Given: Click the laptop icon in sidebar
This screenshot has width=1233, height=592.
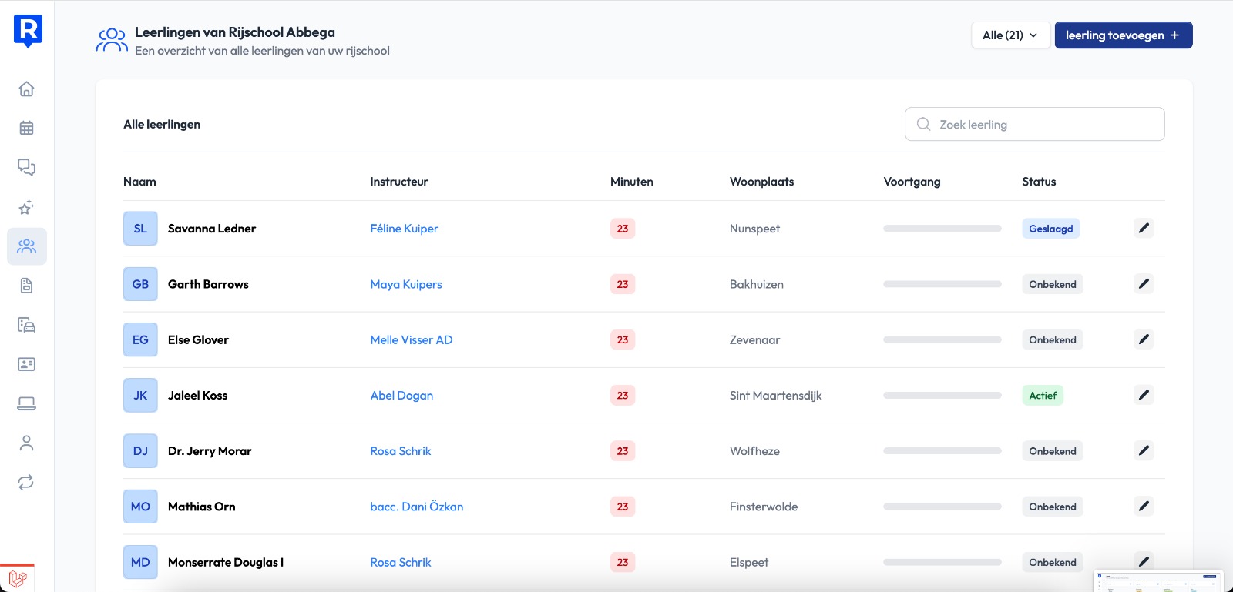Looking at the screenshot, I should pyautogui.click(x=26, y=403).
